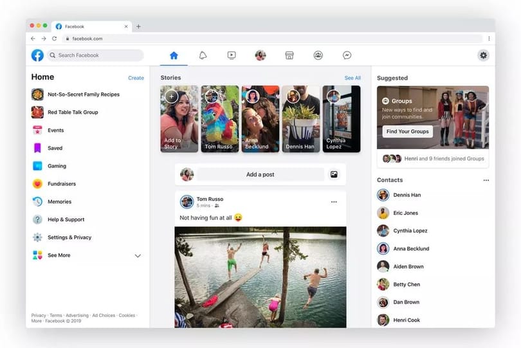Click Tom Russo's name on the post

point(210,199)
